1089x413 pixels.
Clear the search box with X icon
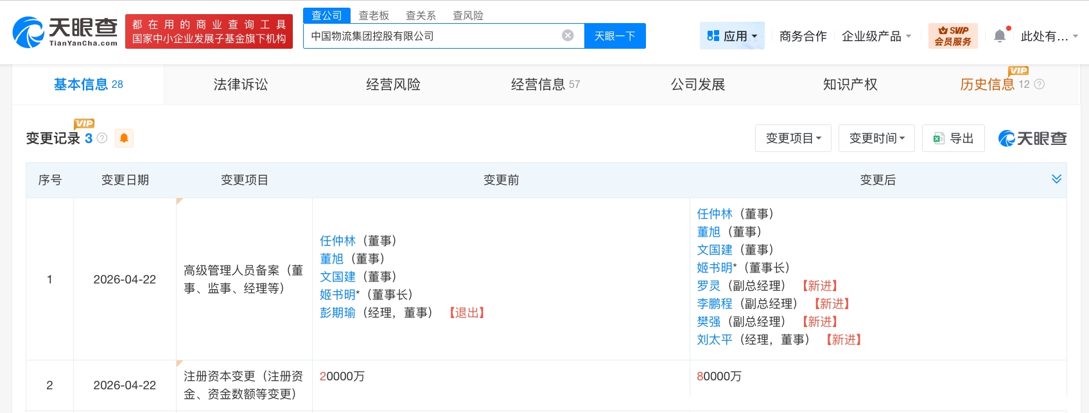(568, 36)
